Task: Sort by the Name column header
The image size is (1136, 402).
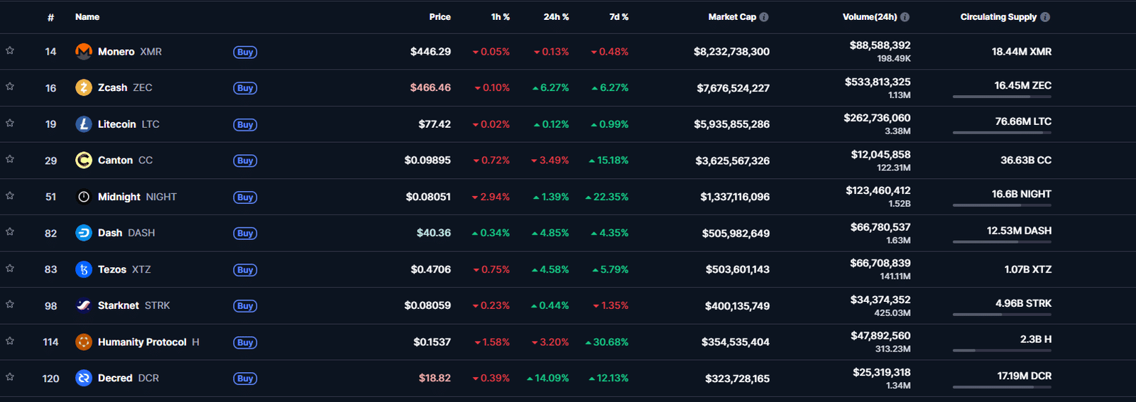Action: pyautogui.click(x=87, y=17)
